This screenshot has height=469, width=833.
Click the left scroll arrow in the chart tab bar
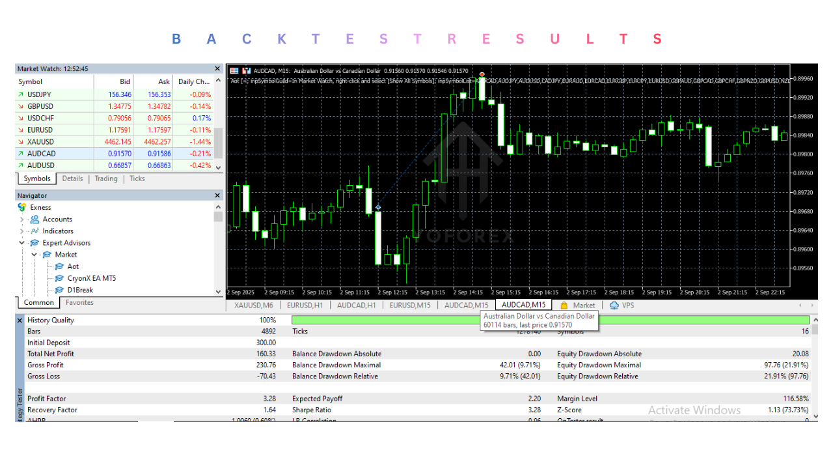coord(800,305)
